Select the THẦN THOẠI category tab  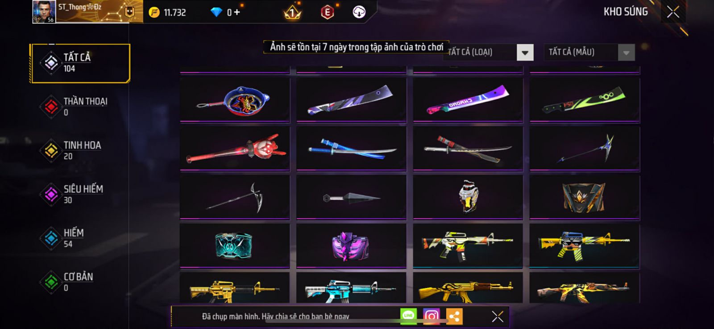pyautogui.click(x=80, y=106)
